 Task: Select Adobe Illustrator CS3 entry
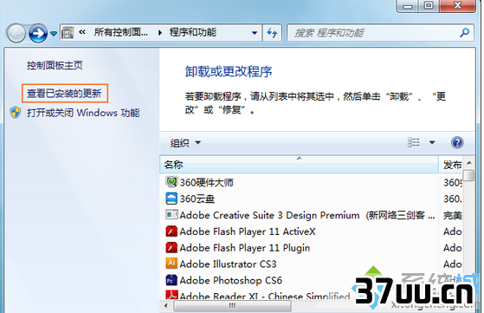point(228,264)
